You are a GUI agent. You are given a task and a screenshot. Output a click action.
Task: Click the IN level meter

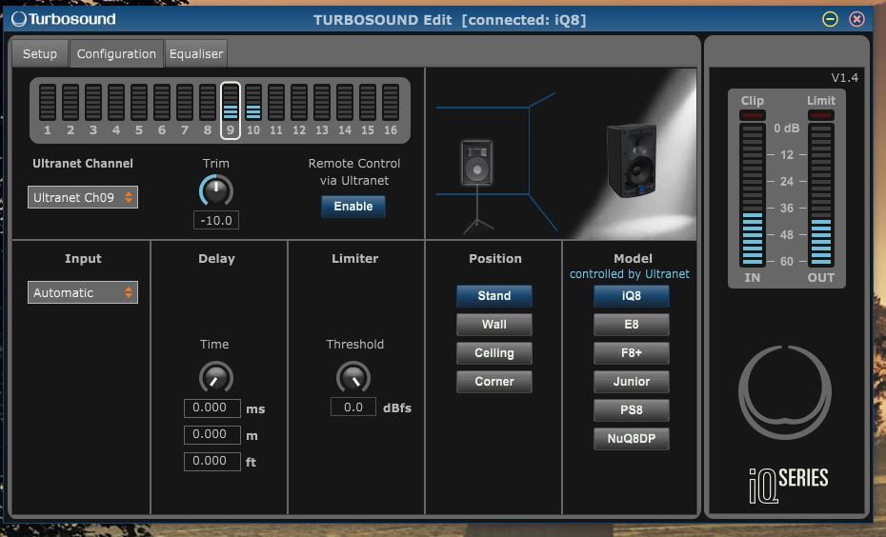752,195
